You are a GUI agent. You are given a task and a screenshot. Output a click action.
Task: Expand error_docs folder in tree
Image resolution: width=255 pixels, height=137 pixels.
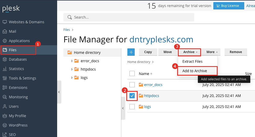(72, 61)
